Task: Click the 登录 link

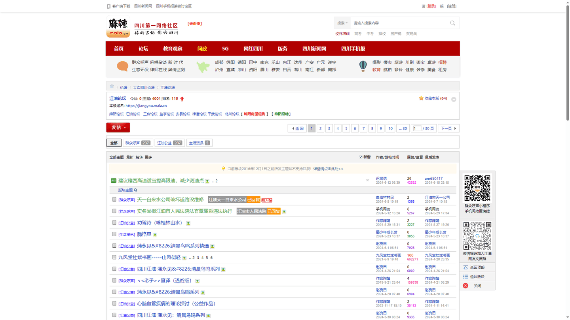Action: tap(431, 6)
